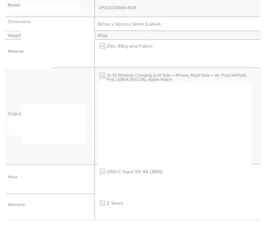266x227 pixels.
Task: Select the model number UP2QC10AWA-SGR
Action: pyautogui.click(x=117, y=8)
